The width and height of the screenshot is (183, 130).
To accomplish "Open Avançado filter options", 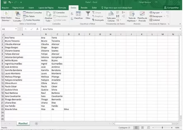I will pyautogui.click(x=98, y=20).
